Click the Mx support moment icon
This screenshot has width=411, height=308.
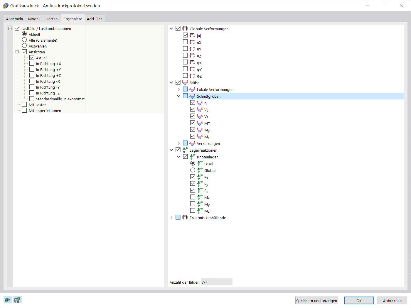[200, 197]
